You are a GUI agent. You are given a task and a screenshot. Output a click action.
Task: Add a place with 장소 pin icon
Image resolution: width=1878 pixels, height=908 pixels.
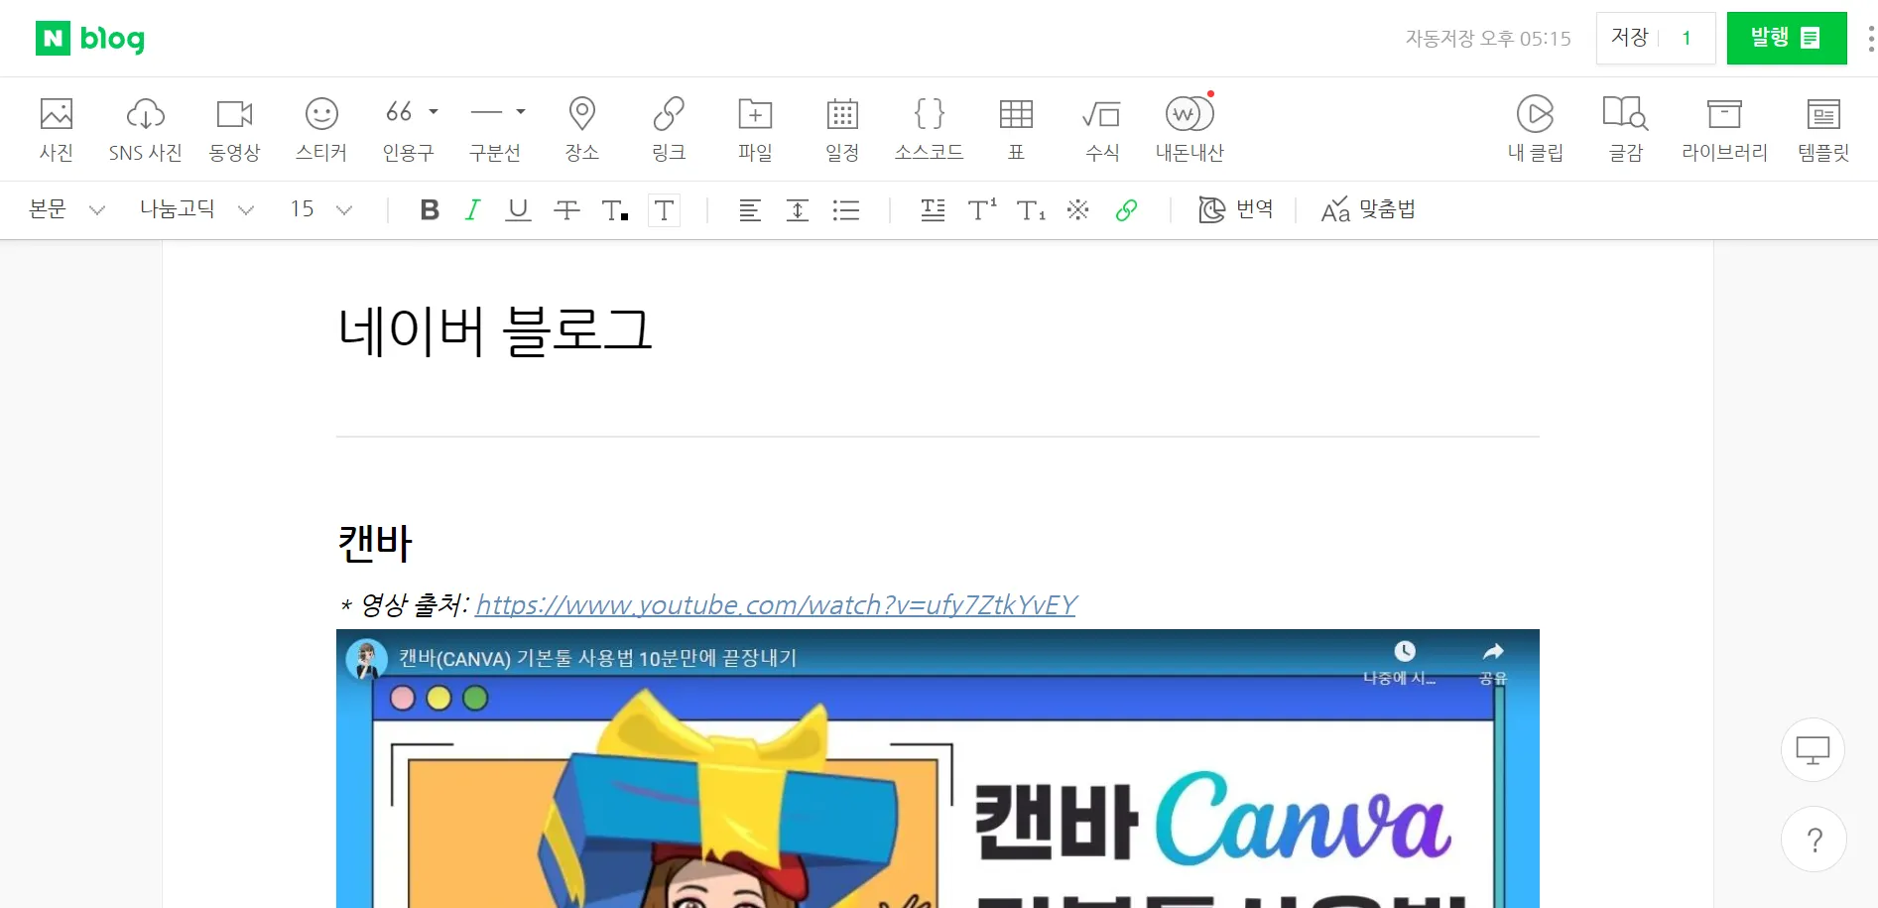click(x=582, y=129)
